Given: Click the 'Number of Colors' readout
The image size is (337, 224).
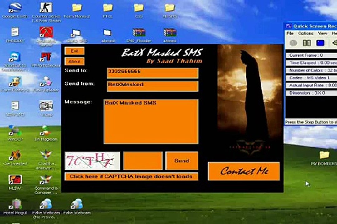Looking at the screenshot, I should tap(311, 70).
